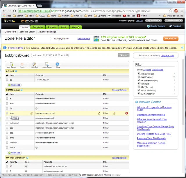
Task: Click the GoDaddy logo
Action: point(10,21)
